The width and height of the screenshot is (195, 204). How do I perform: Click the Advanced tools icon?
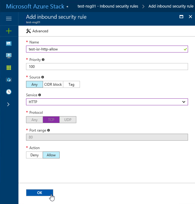coord(28,31)
